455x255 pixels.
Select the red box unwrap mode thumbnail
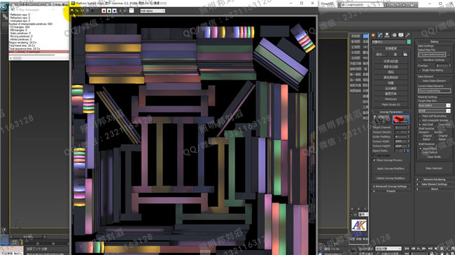[x=400, y=119]
